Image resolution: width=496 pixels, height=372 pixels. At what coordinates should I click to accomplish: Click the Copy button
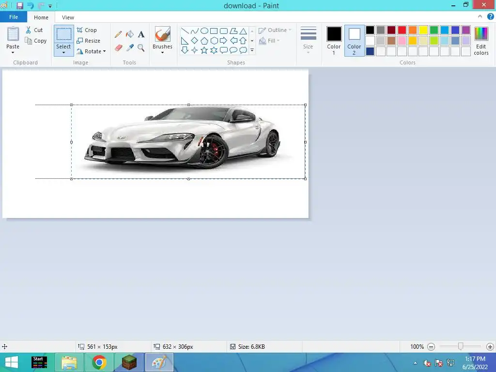pos(35,41)
